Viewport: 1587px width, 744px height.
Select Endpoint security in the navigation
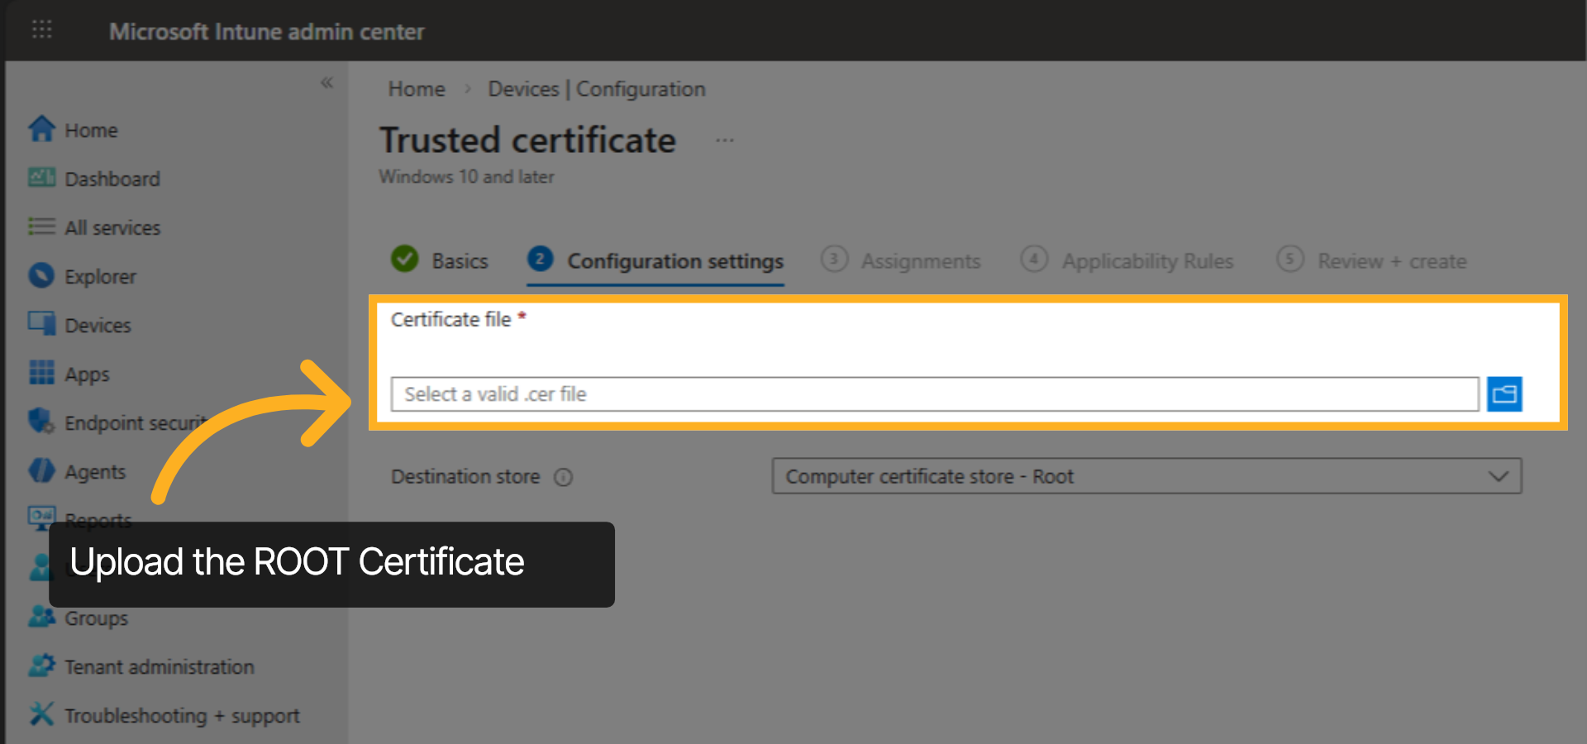132,422
